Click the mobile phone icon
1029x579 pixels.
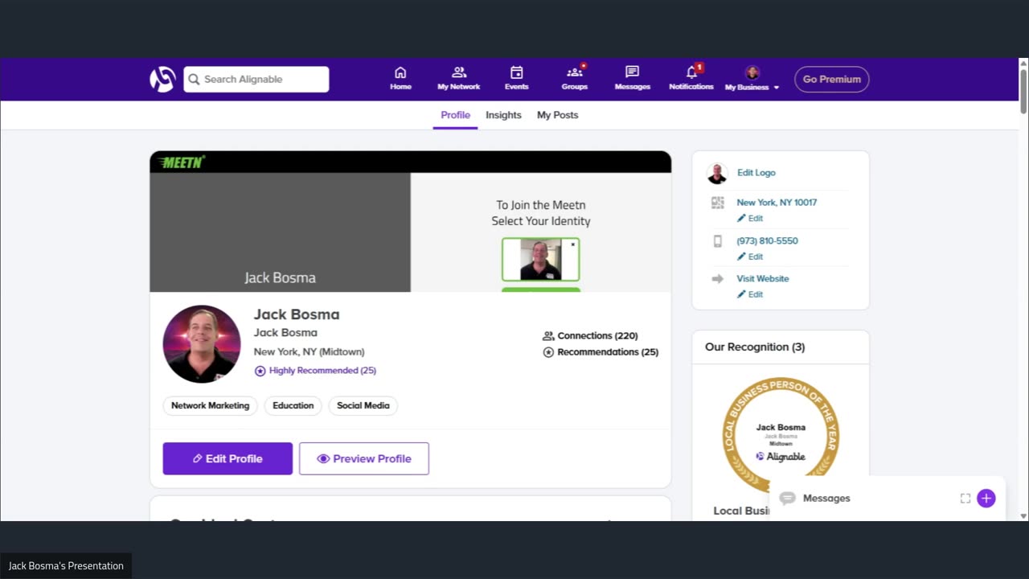tap(718, 241)
